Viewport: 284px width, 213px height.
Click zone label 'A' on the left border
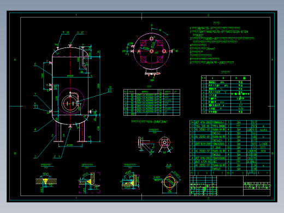coord(15,60)
